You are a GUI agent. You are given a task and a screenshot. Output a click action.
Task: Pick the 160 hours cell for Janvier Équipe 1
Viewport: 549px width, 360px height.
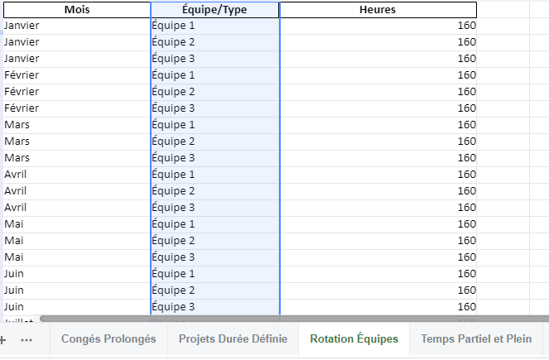[378, 26]
